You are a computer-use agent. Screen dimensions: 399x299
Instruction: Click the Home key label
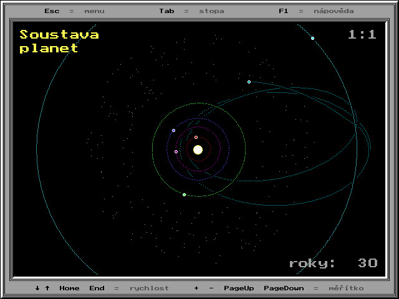pyautogui.click(x=69, y=288)
